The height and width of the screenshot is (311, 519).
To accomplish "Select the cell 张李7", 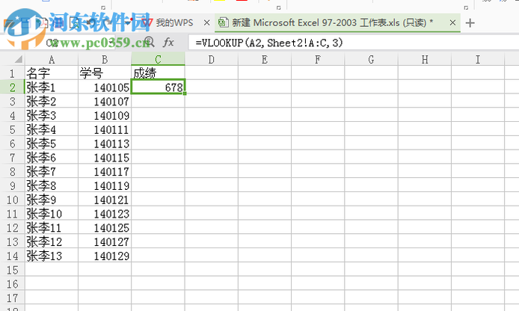I will point(52,171).
